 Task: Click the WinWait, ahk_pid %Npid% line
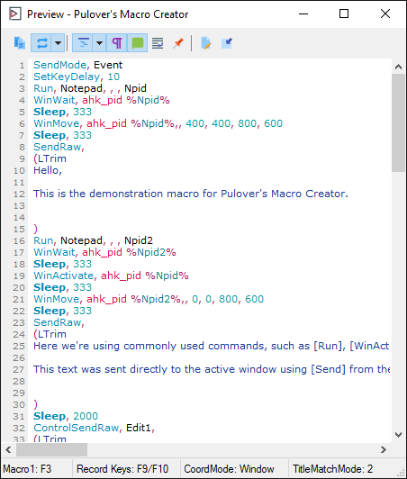click(102, 100)
